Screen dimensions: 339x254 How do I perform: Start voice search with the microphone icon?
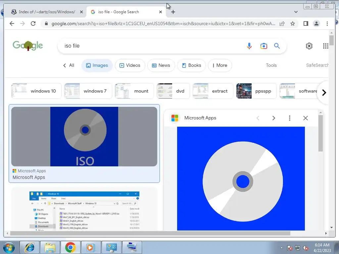(249, 46)
